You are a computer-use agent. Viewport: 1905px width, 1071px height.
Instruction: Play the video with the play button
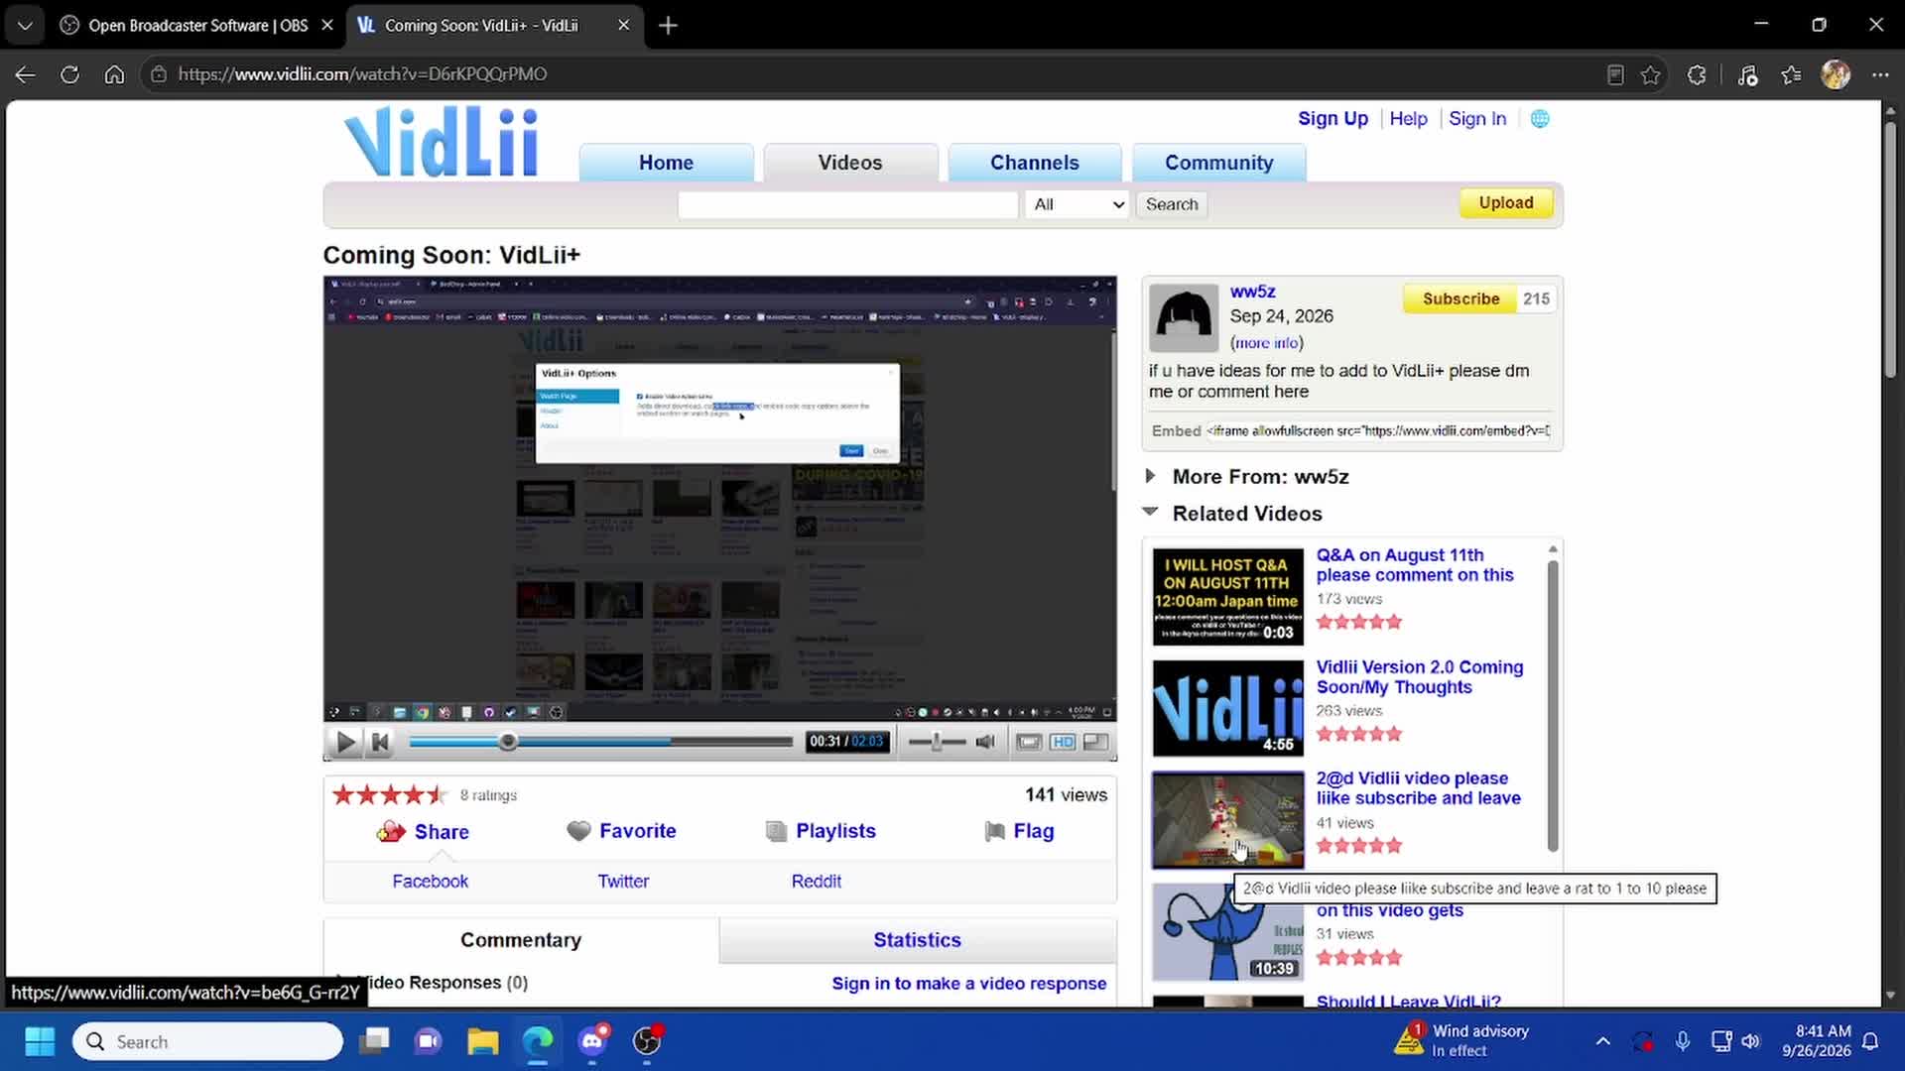pos(345,742)
